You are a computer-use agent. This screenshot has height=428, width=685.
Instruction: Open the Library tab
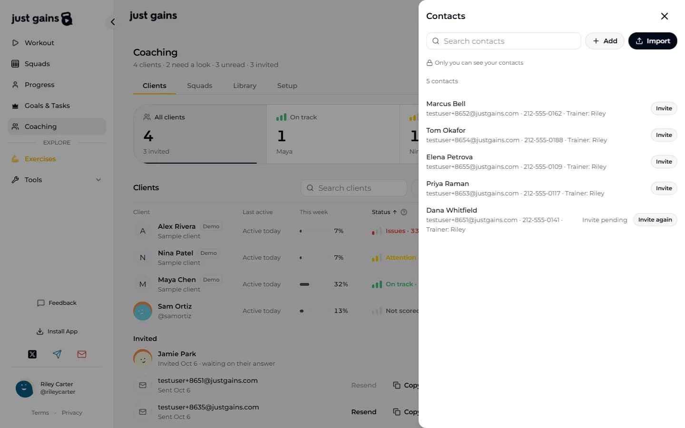coord(245,86)
